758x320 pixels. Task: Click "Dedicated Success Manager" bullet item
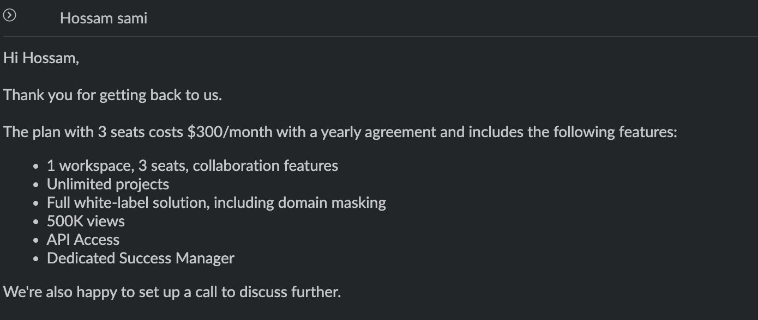[141, 258]
